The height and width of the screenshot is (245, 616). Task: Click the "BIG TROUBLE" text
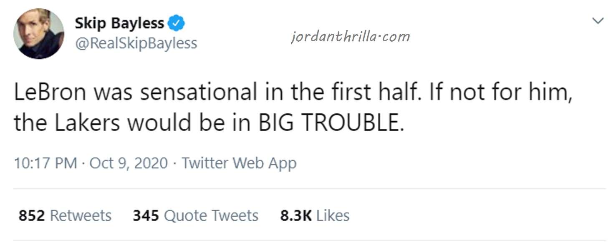tap(332, 123)
